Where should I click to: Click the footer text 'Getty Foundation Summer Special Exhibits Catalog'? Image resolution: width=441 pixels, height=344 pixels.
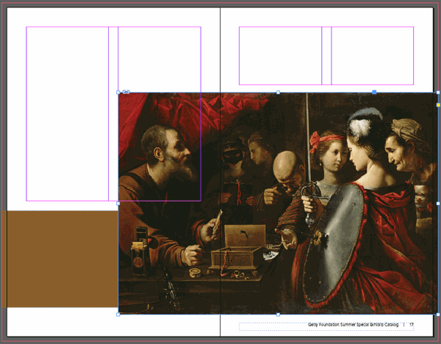point(353,325)
